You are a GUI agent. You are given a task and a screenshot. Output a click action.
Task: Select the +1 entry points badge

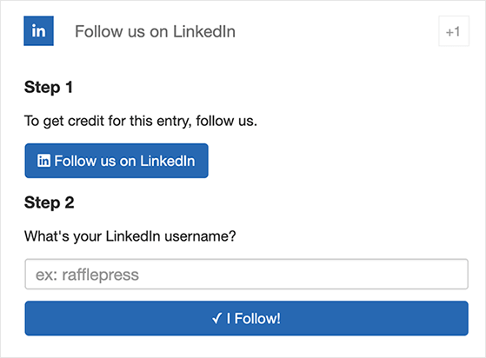click(x=454, y=31)
